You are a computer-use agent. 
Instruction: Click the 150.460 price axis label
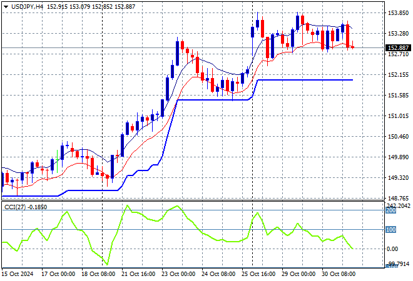398,137
